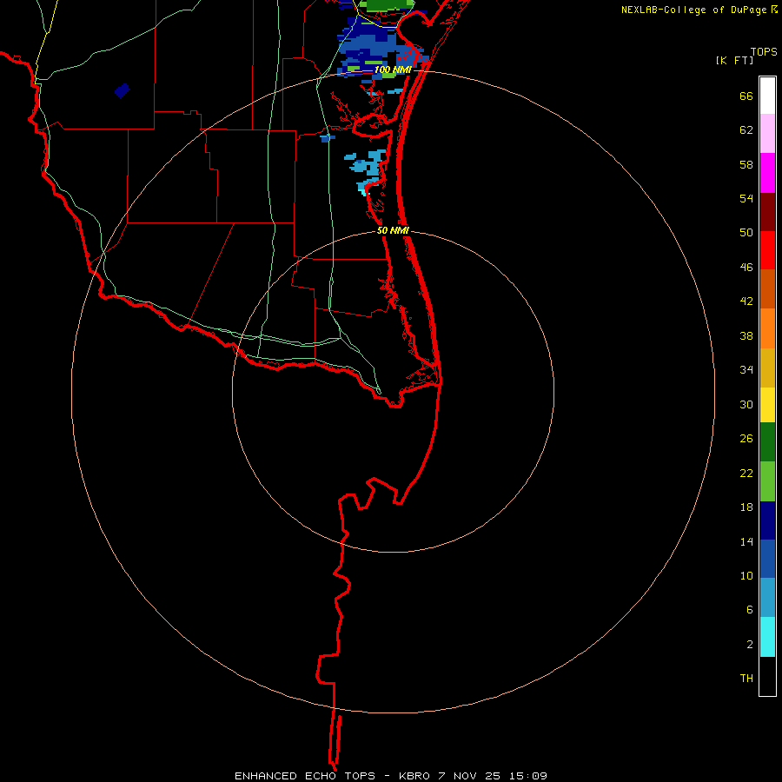
Task: Click the ENHANCED ECHO TOPS caption text
Action: [305, 776]
